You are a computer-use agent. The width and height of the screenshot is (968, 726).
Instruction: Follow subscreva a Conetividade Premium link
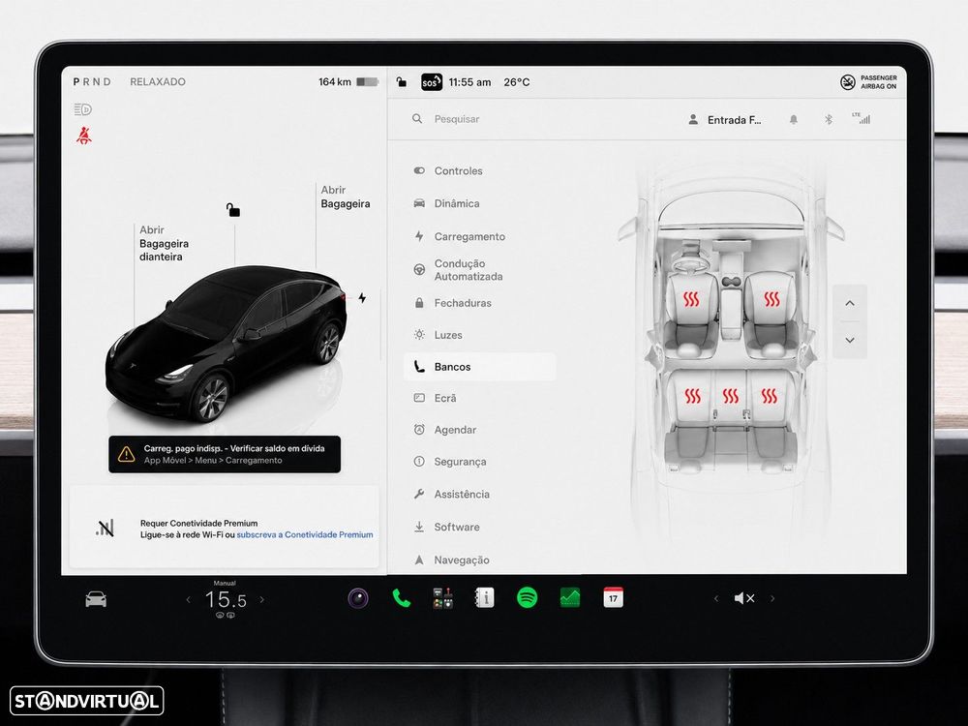coord(305,534)
